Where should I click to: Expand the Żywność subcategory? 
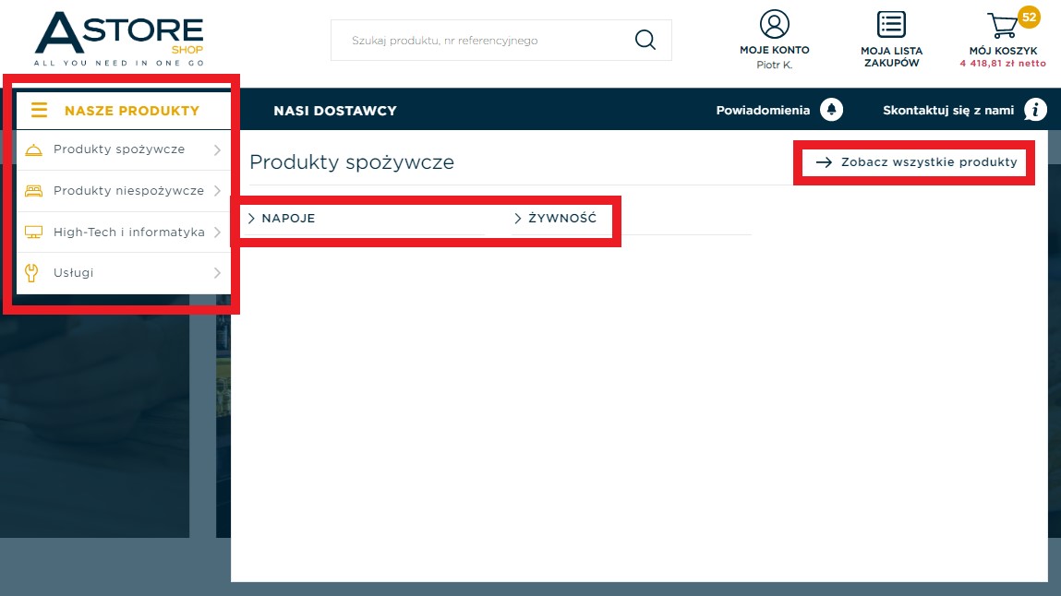tap(555, 219)
